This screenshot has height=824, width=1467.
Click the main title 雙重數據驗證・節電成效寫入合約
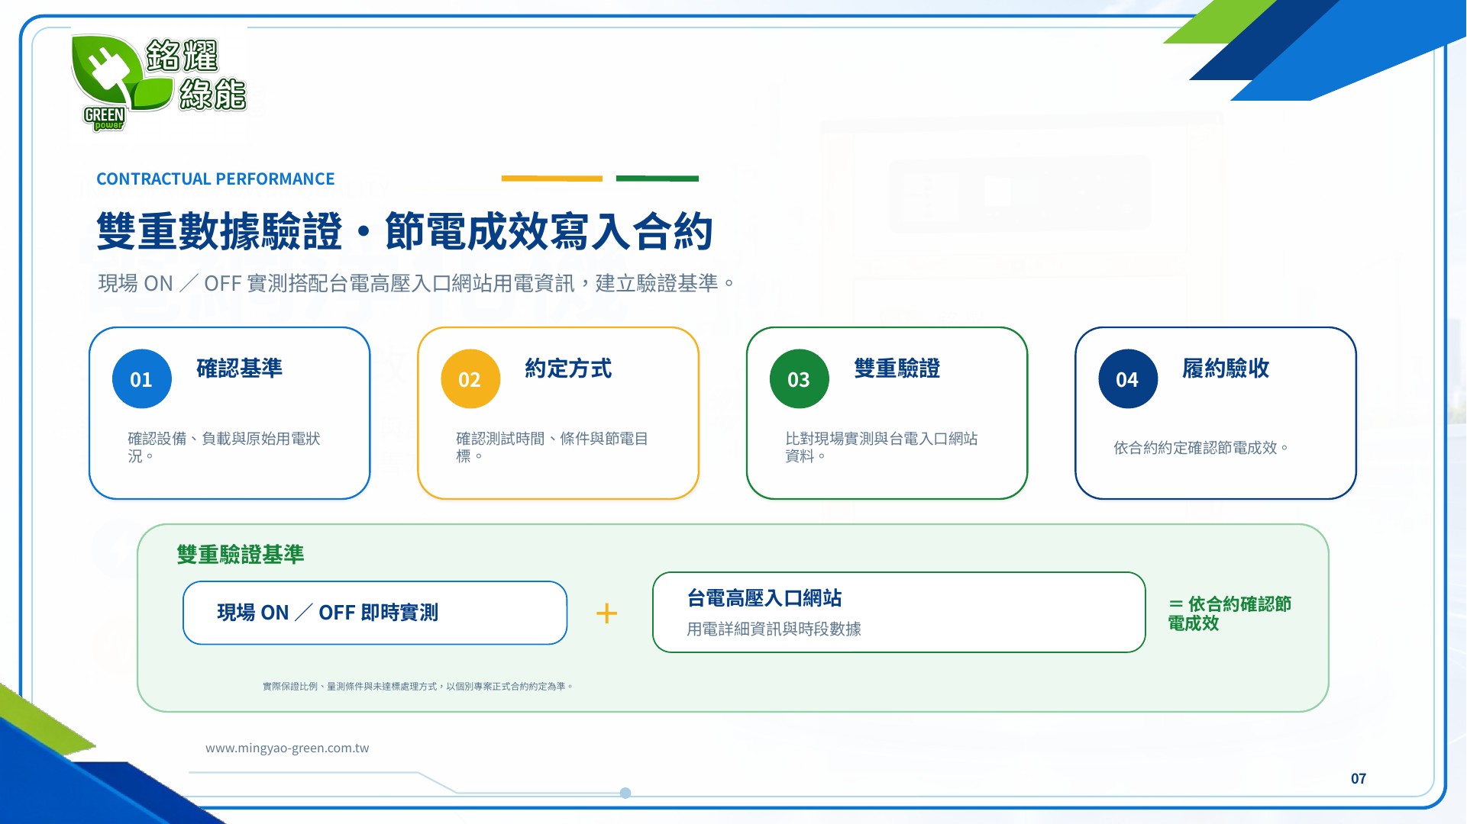tap(405, 231)
